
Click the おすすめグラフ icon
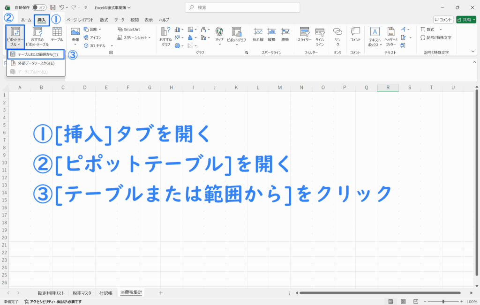tap(165, 37)
